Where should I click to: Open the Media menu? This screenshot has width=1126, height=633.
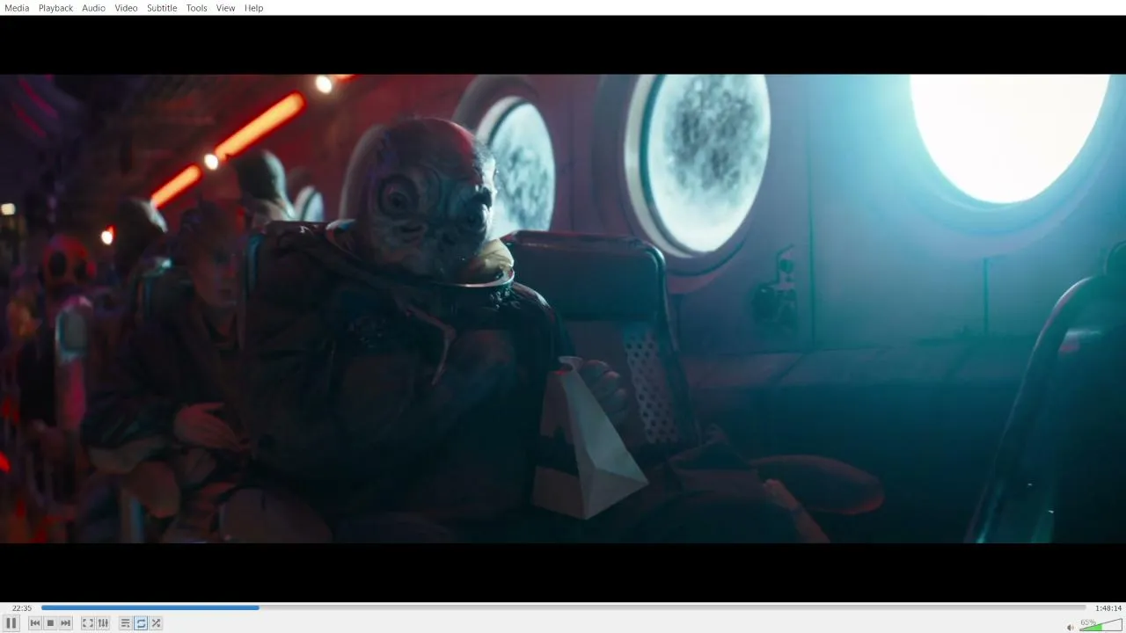pos(17,8)
